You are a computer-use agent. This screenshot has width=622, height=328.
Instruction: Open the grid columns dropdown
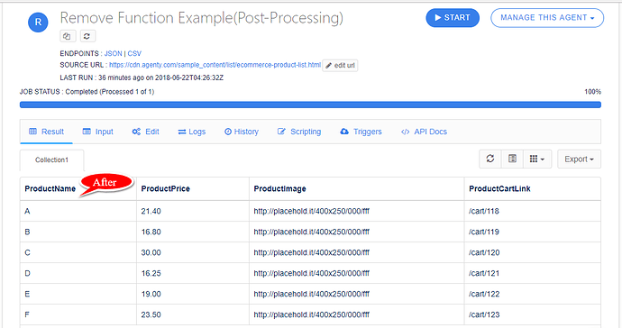[x=537, y=159]
